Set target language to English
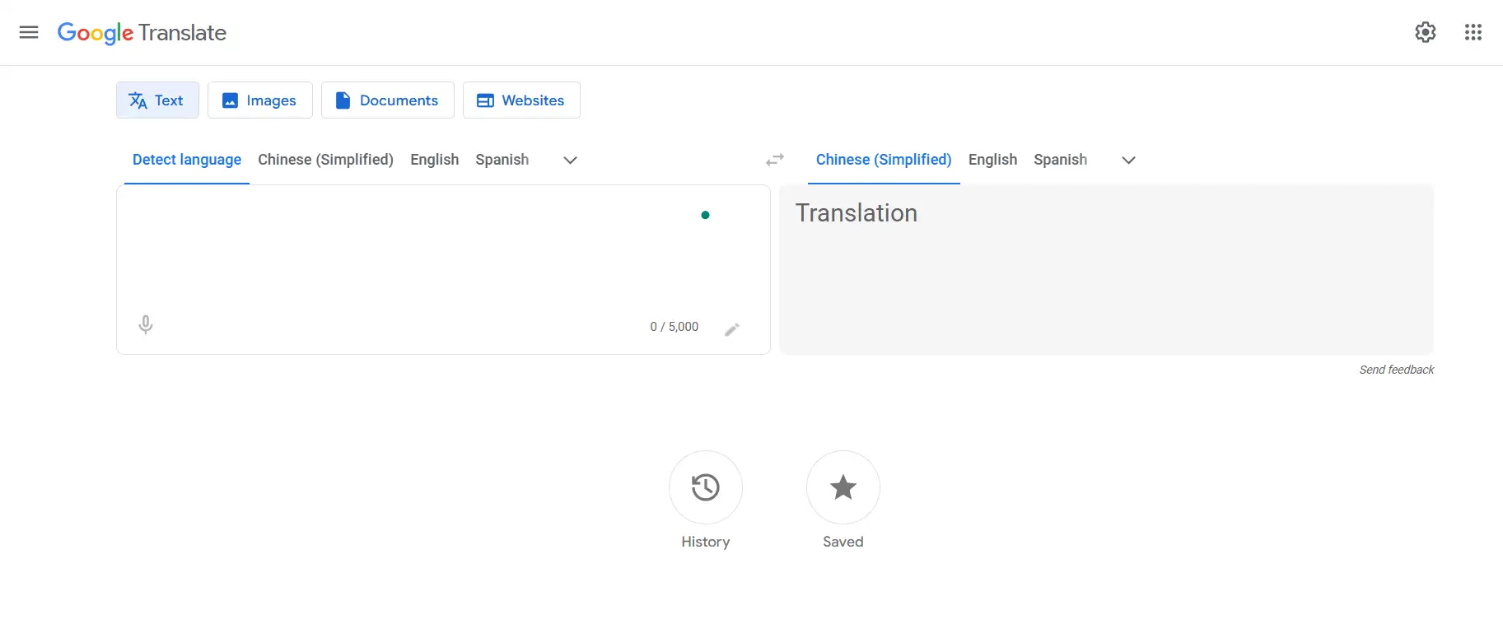1503x638 pixels. pyautogui.click(x=992, y=160)
